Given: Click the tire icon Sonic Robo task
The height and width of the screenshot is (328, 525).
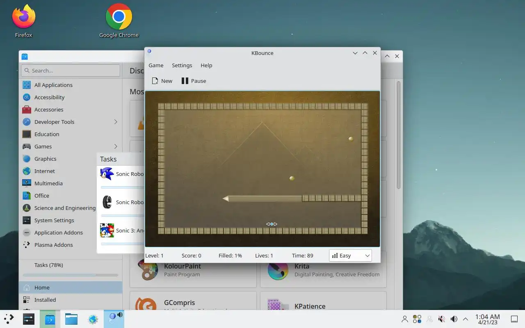Looking at the screenshot, I should pyautogui.click(x=107, y=202).
